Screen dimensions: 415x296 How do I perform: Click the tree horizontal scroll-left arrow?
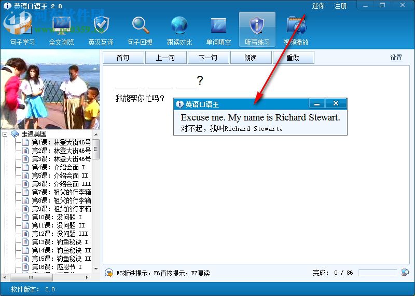point(4,277)
